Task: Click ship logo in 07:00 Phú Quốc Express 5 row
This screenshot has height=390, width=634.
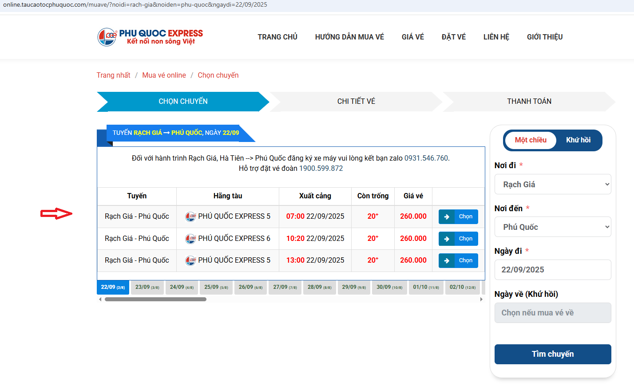Action: click(190, 217)
